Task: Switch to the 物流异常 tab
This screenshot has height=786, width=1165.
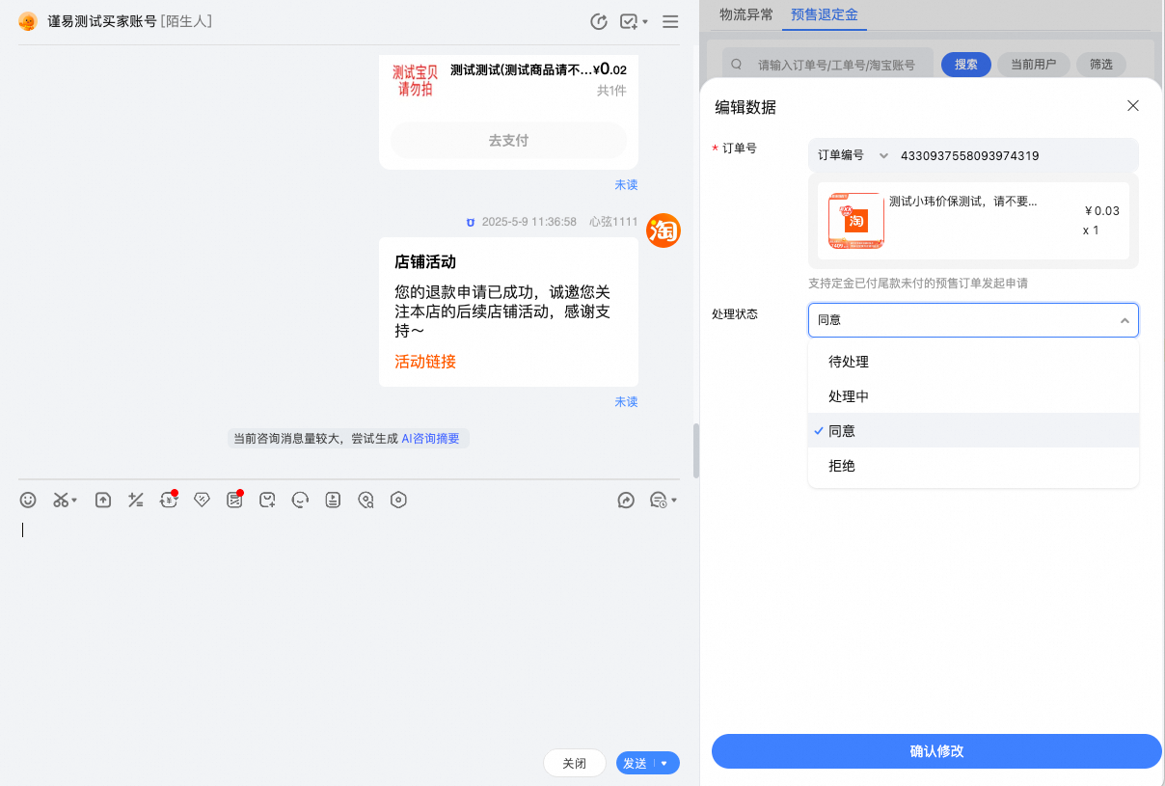Action: [x=745, y=14]
